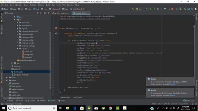
Task: Hide the Project panel with hide icon
Action: click(49, 13)
